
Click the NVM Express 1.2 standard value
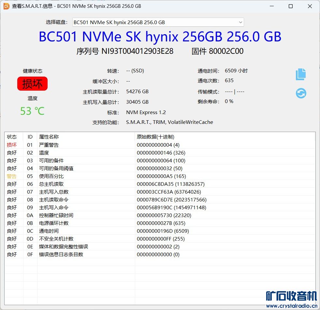(x=146, y=112)
